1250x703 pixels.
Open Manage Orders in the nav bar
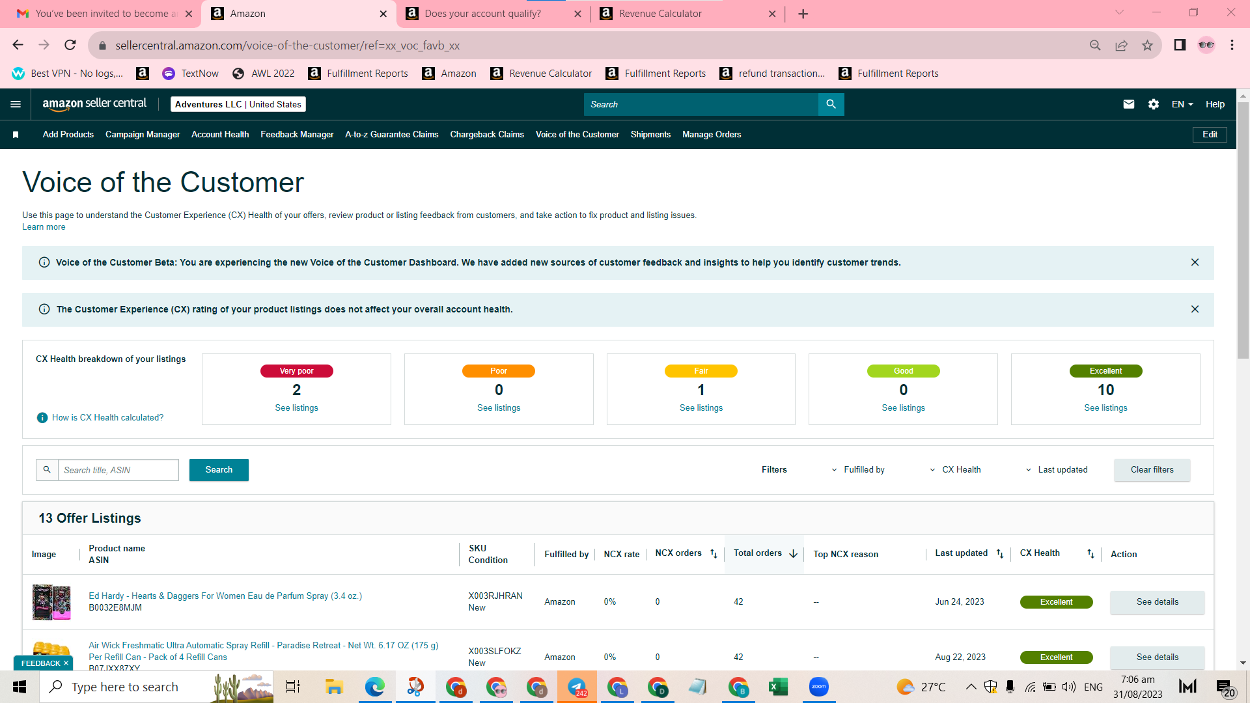[712, 135]
